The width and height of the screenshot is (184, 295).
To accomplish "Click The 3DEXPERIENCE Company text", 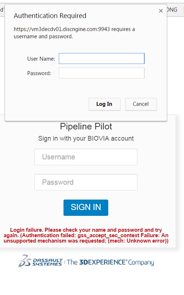I will (110, 262).
